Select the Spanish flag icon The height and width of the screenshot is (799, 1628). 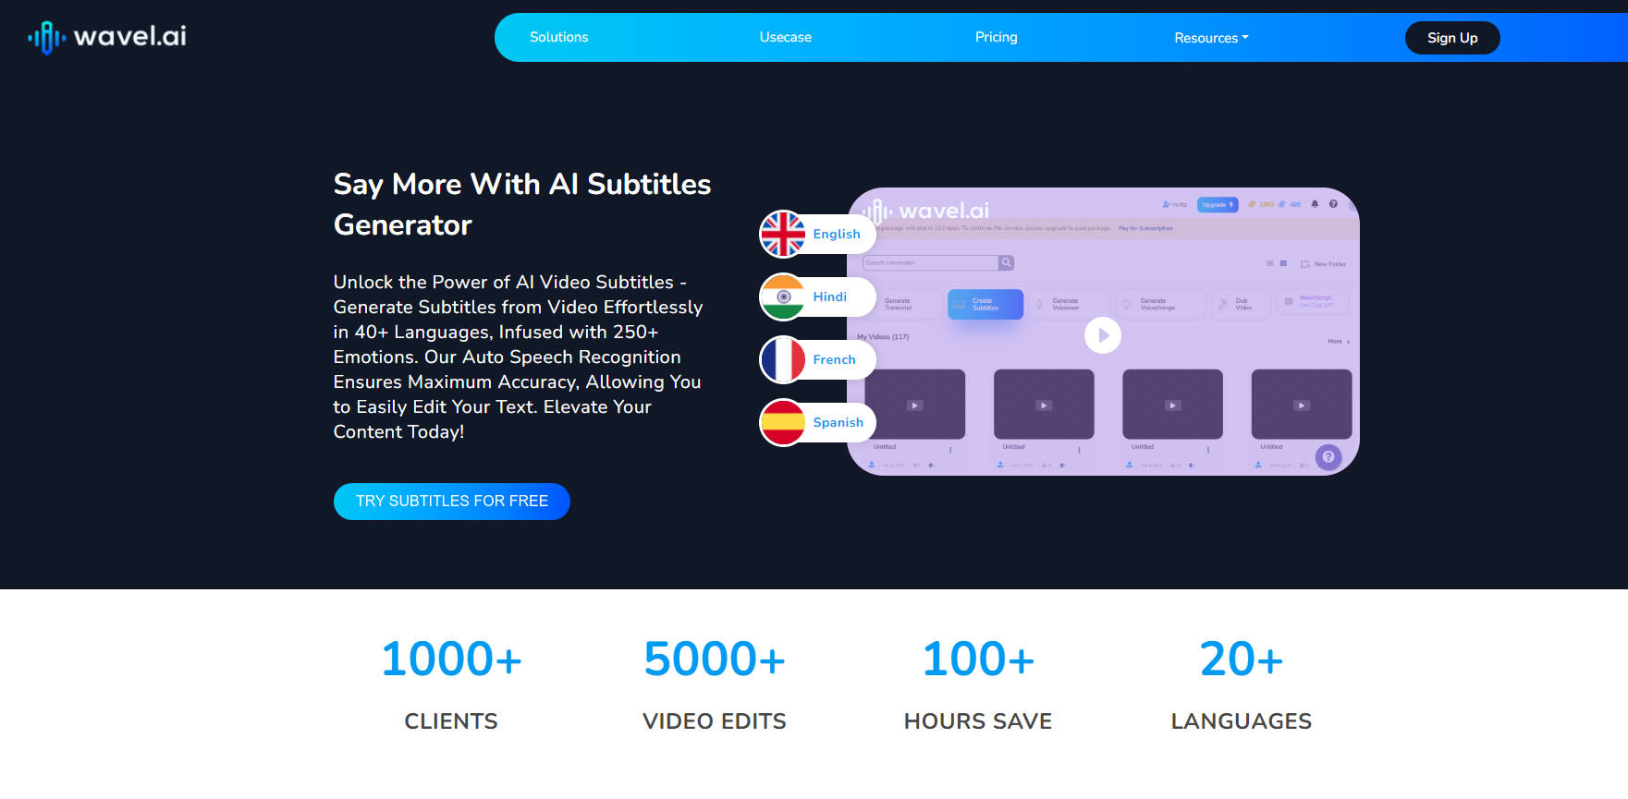click(783, 422)
